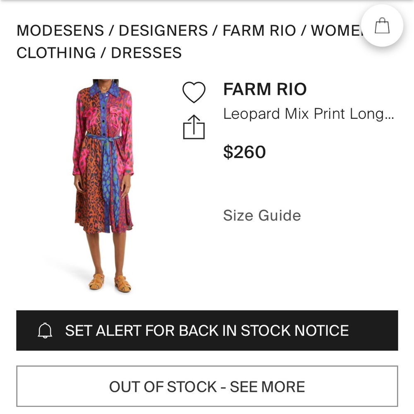Click OUT OF STOCK - SEE MORE
Image resolution: width=414 pixels, height=414 pixels.
(x=207, y=387)
